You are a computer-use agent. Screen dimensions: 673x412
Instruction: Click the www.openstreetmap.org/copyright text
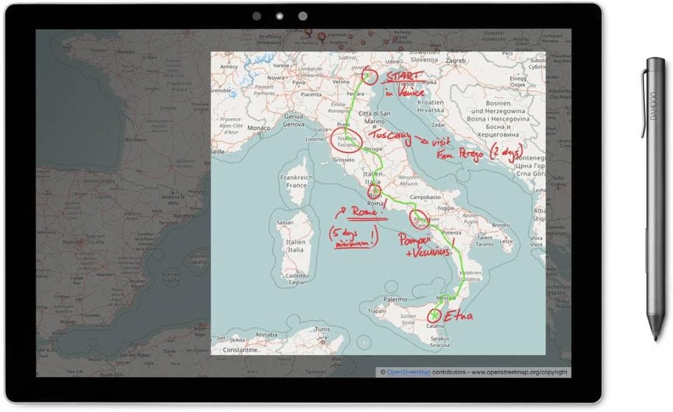(x=519, y=372)
